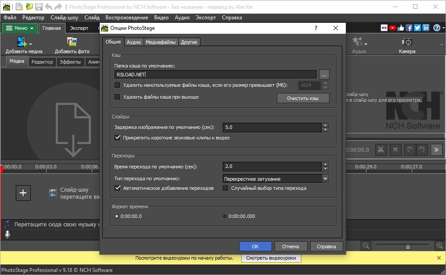446x275 pixels.
Task: Click the Save project floppy icon
Action: 39,7
